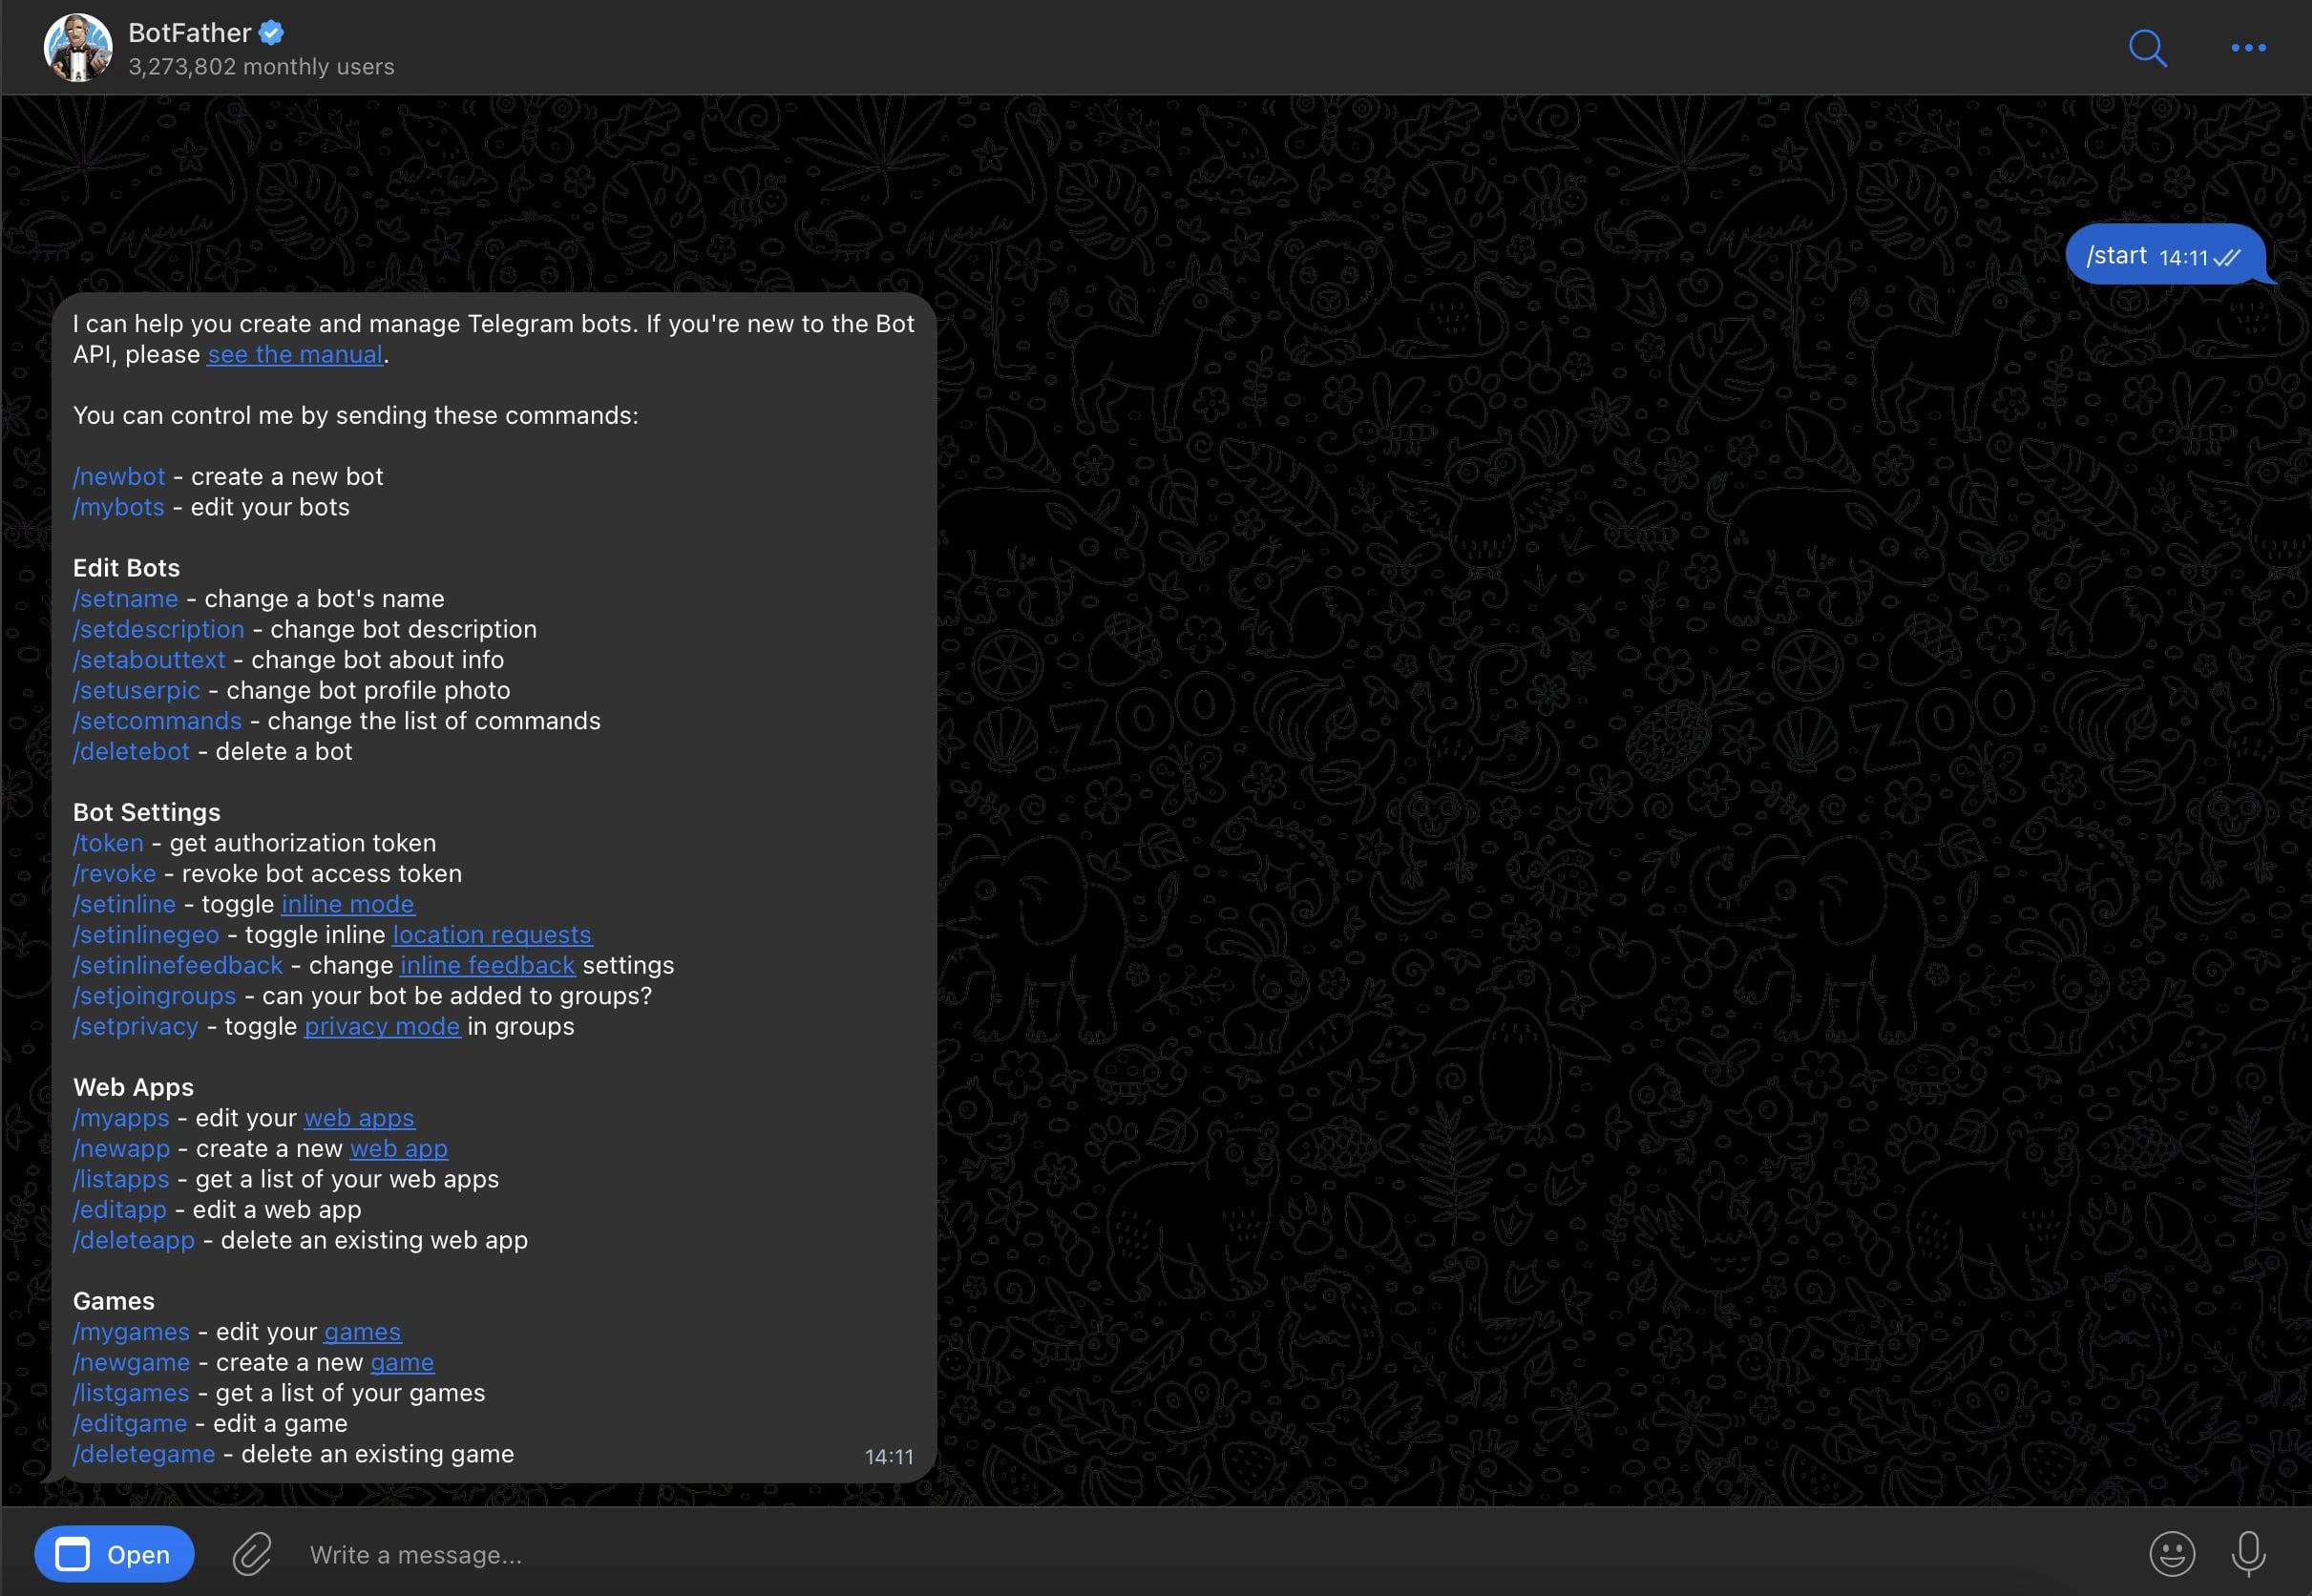Click the 'Games' heading text
This screenshot has width=2312, height=1596.
pyautogui.click(x=113, y=1302)
